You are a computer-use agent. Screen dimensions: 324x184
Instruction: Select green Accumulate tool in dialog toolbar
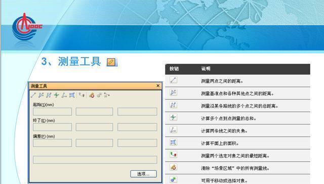[x=56, y=95]
